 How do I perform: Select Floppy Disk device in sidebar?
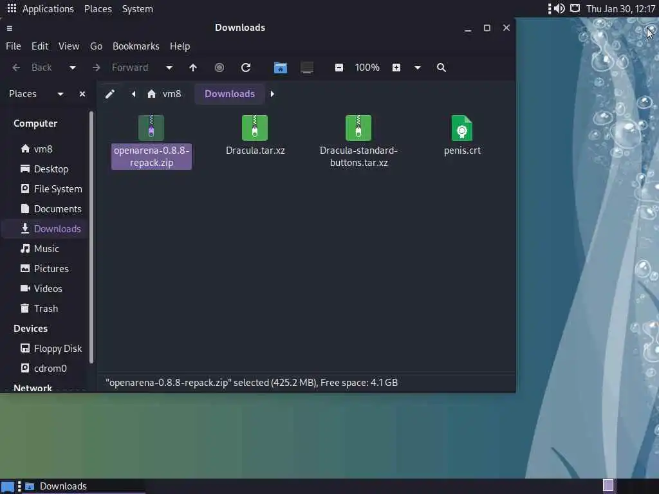point(44,349)
